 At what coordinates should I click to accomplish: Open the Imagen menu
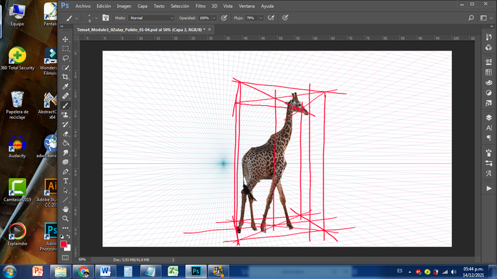pyautogui.click(x=124, y=6)
